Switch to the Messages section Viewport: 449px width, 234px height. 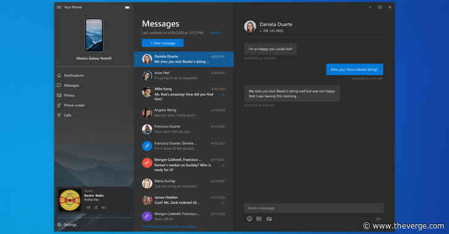94,86
